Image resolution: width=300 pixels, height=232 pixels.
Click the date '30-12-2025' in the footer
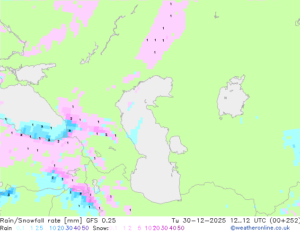pos(204,221)
